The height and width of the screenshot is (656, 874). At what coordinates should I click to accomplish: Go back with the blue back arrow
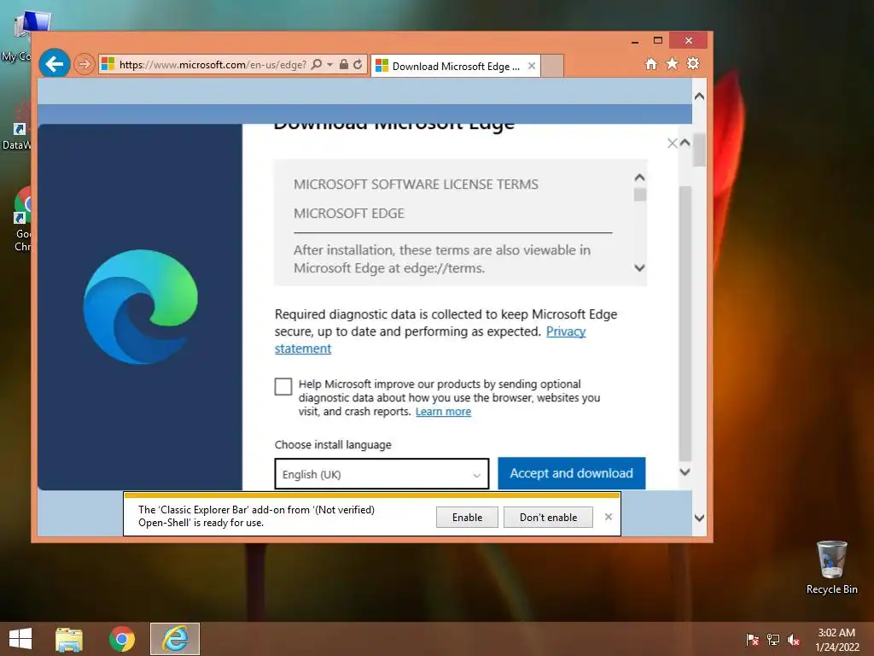(54, 64)
